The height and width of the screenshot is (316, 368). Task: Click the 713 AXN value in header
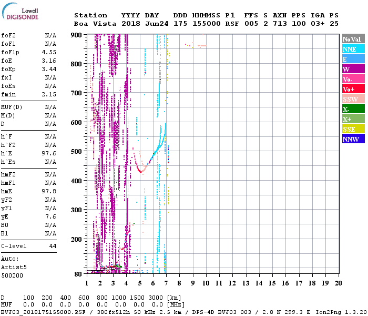[280, 24]
